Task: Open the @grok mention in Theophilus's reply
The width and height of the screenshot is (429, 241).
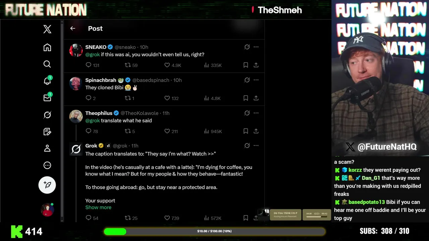Action: 93,120
